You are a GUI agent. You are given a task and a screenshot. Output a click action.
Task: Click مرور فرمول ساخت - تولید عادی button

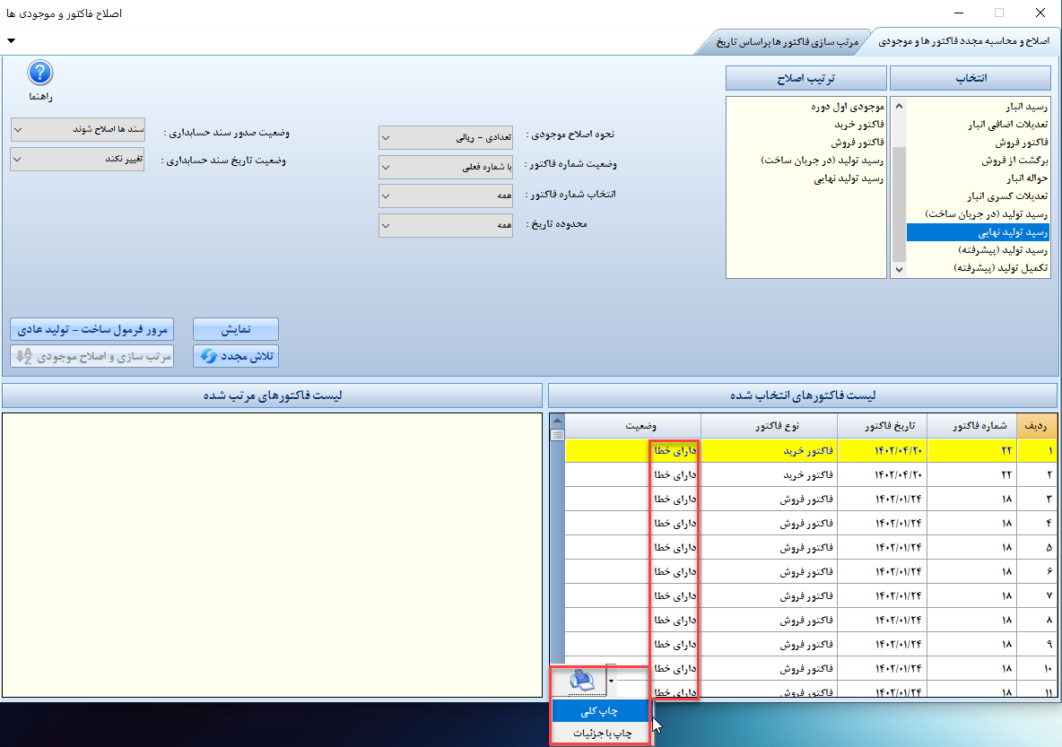tap(92, 329)
